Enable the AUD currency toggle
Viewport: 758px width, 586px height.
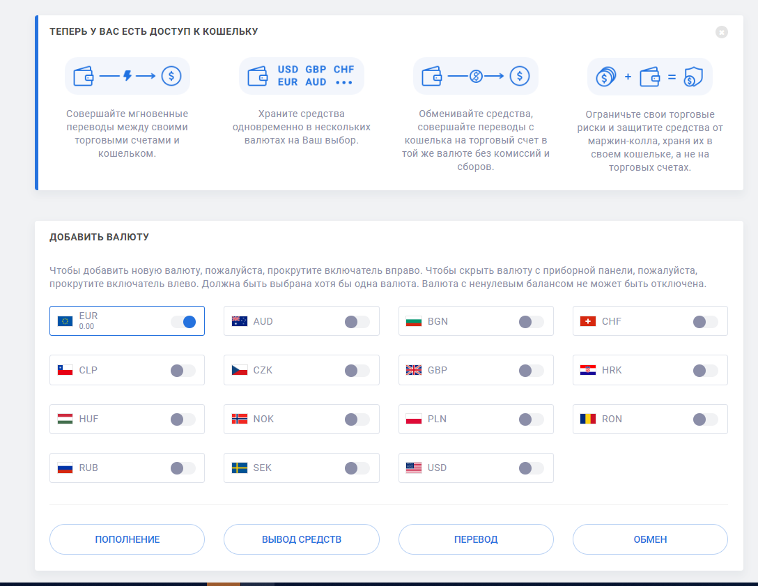click(x=357, y=321)
